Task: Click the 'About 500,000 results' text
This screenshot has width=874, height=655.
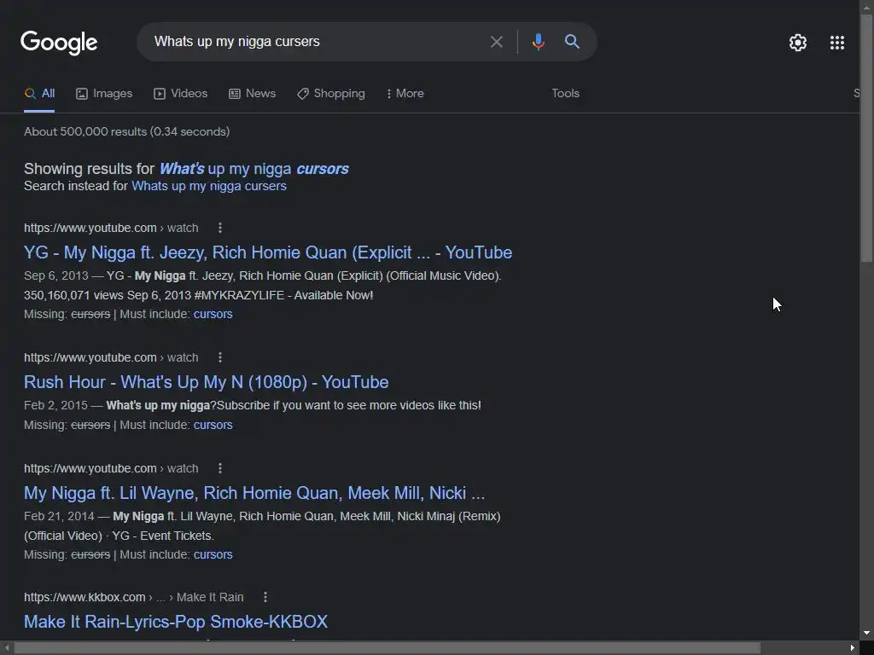Action: click(x=126, y=131)
